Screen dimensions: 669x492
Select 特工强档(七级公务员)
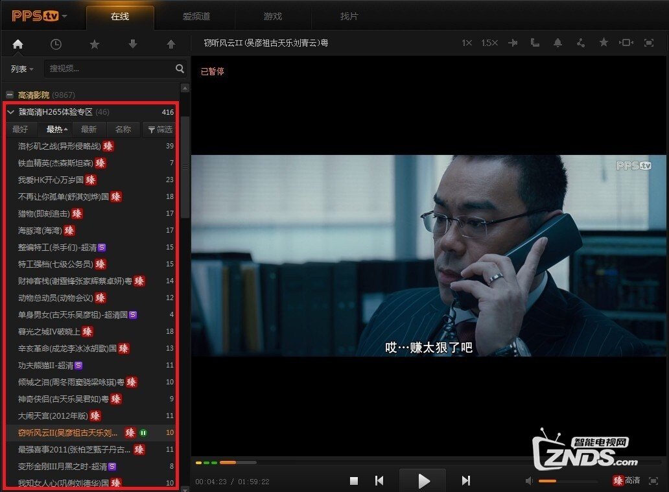click(92, 264)
